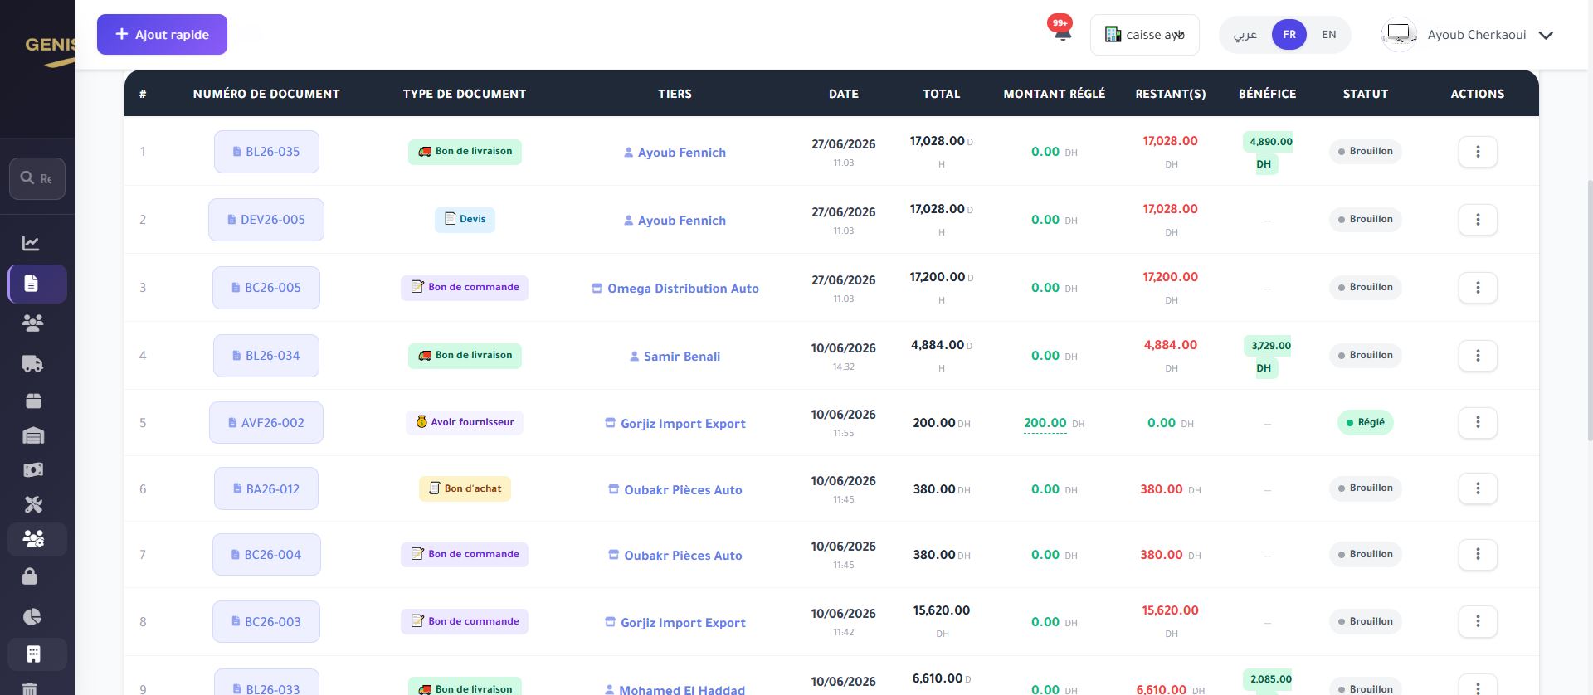1593x695 pixels.
Task: Open document BC26-003
Action: point(266,622)
